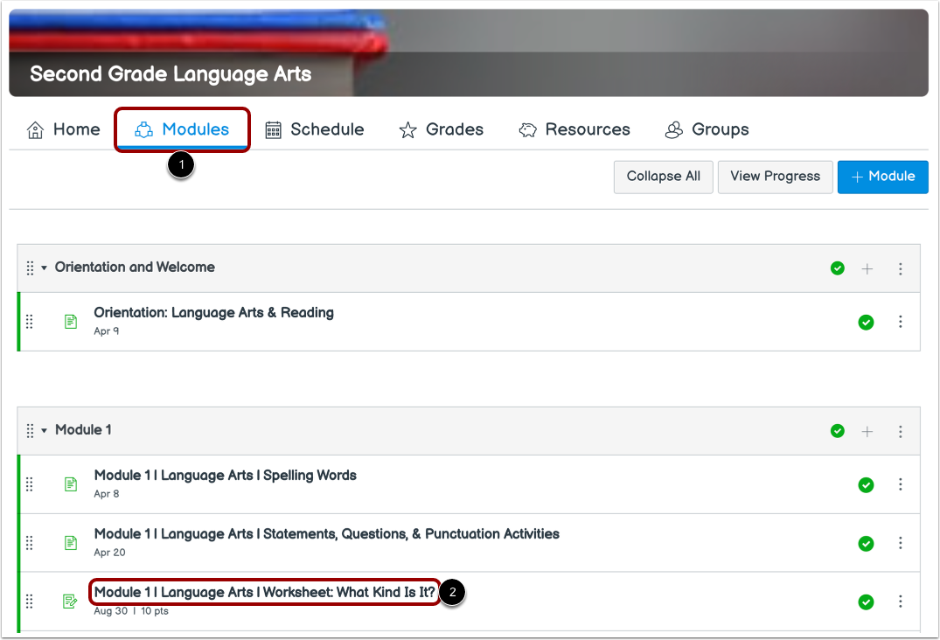Open options for Statements, Questions, & Punctuation Activities

[x=900, y=543]
